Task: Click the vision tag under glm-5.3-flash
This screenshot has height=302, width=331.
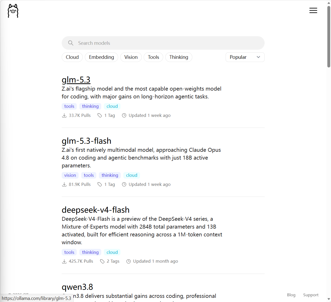Action: pyautogui.click(x=70, y=175)
